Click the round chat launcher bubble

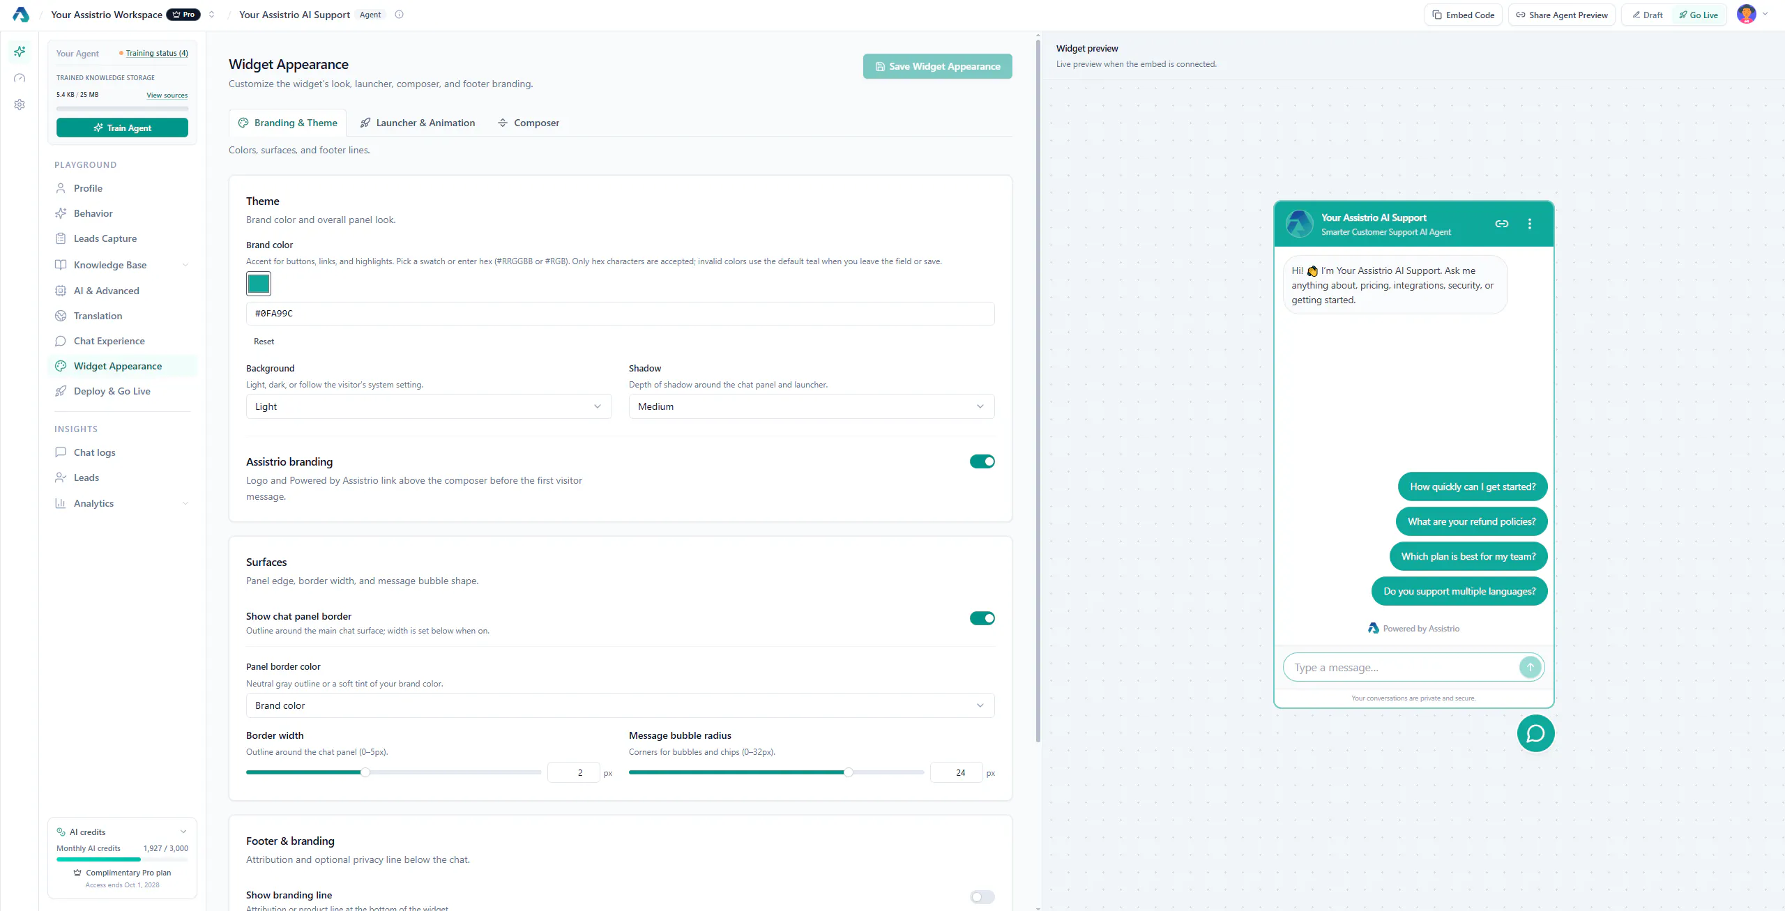pyautogui.click(x=1535, y=733)
